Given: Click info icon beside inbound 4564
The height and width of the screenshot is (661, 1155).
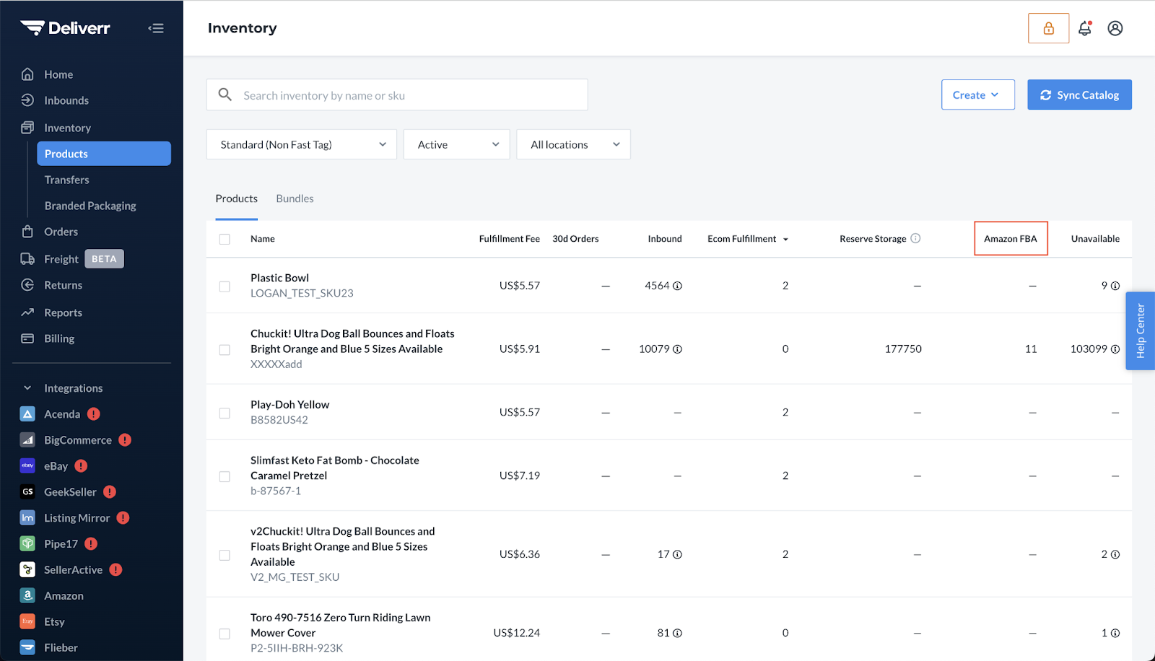Looking at the screenshot, I should pos(677,286).
